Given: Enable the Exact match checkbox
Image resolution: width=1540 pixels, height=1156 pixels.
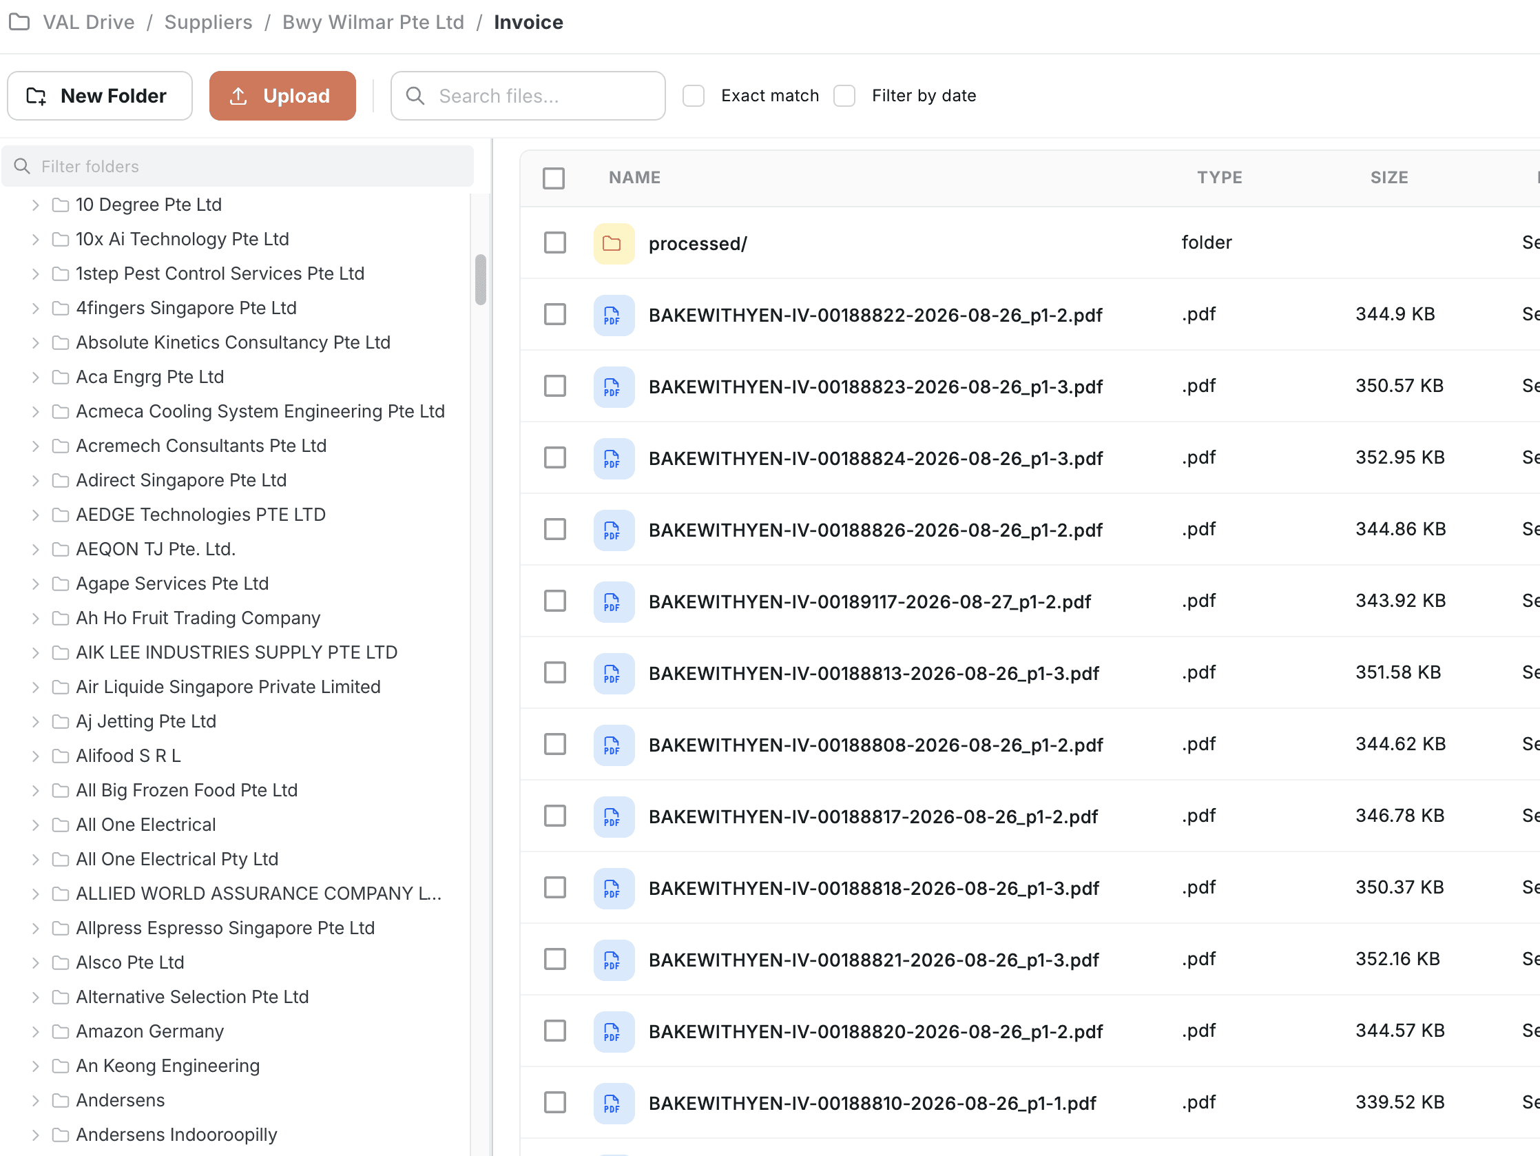Looking at the screenshot, I should coord(693,95).
